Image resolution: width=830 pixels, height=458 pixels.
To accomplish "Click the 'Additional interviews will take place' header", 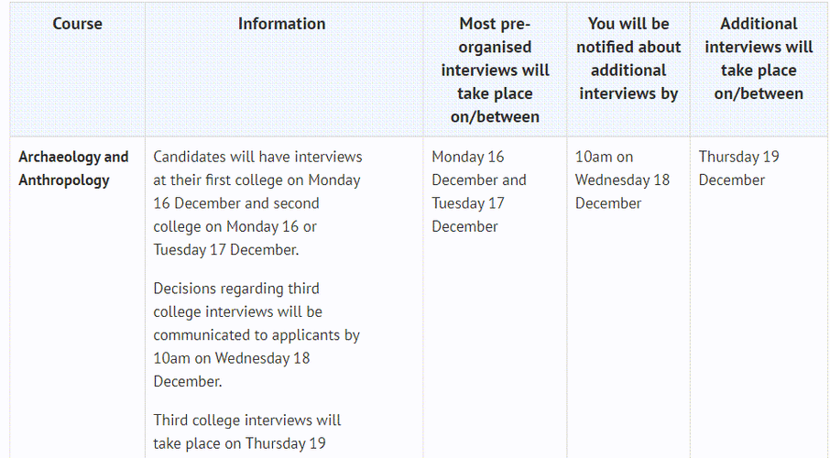I will (x=759, y=58).
